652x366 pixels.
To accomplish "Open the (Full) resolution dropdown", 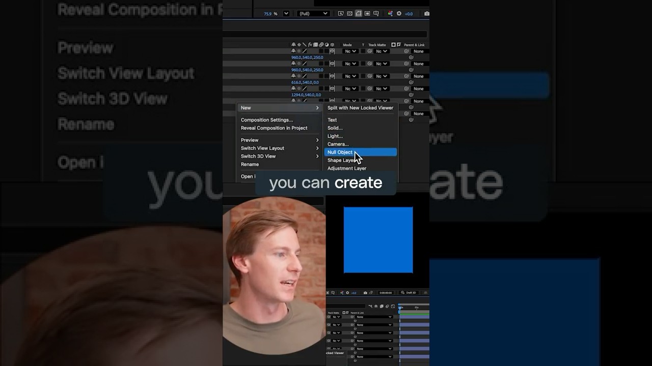I will click(313, 14).
